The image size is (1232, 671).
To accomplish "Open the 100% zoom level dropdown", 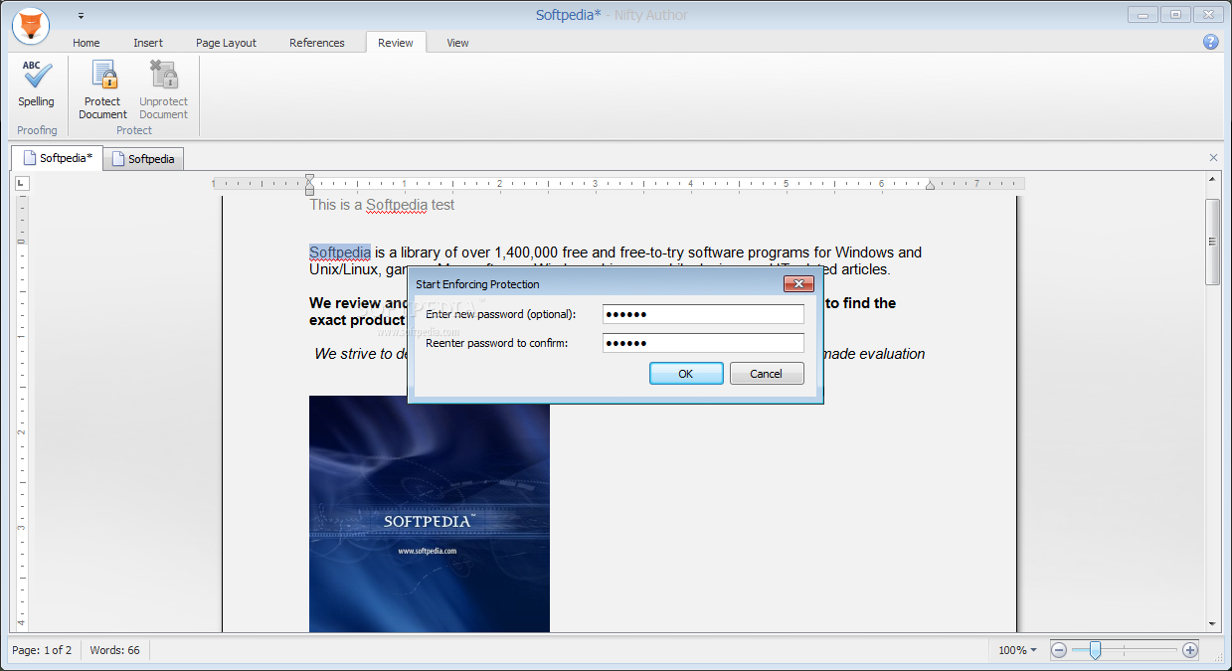I will 1016,650.
